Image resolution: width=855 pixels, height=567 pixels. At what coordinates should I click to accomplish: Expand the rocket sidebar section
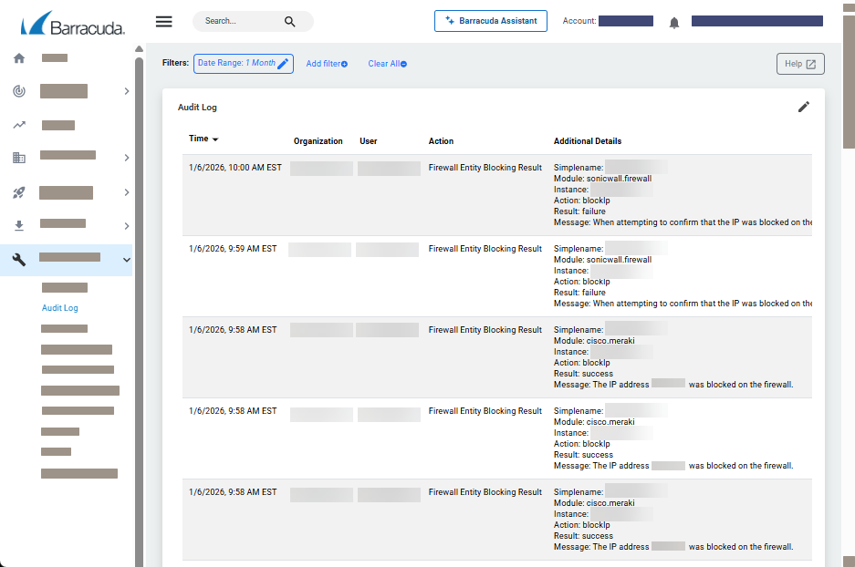(x=127, y=191)
